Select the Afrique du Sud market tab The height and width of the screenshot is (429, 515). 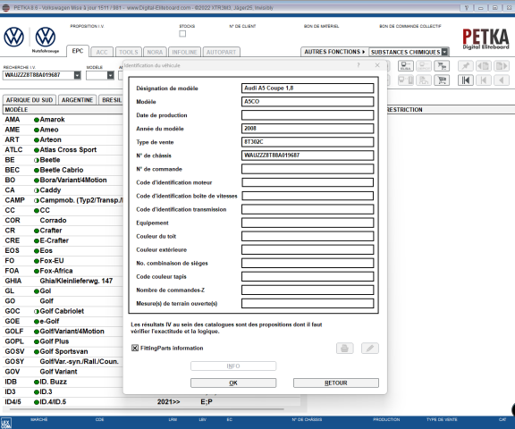click(30, 100)
